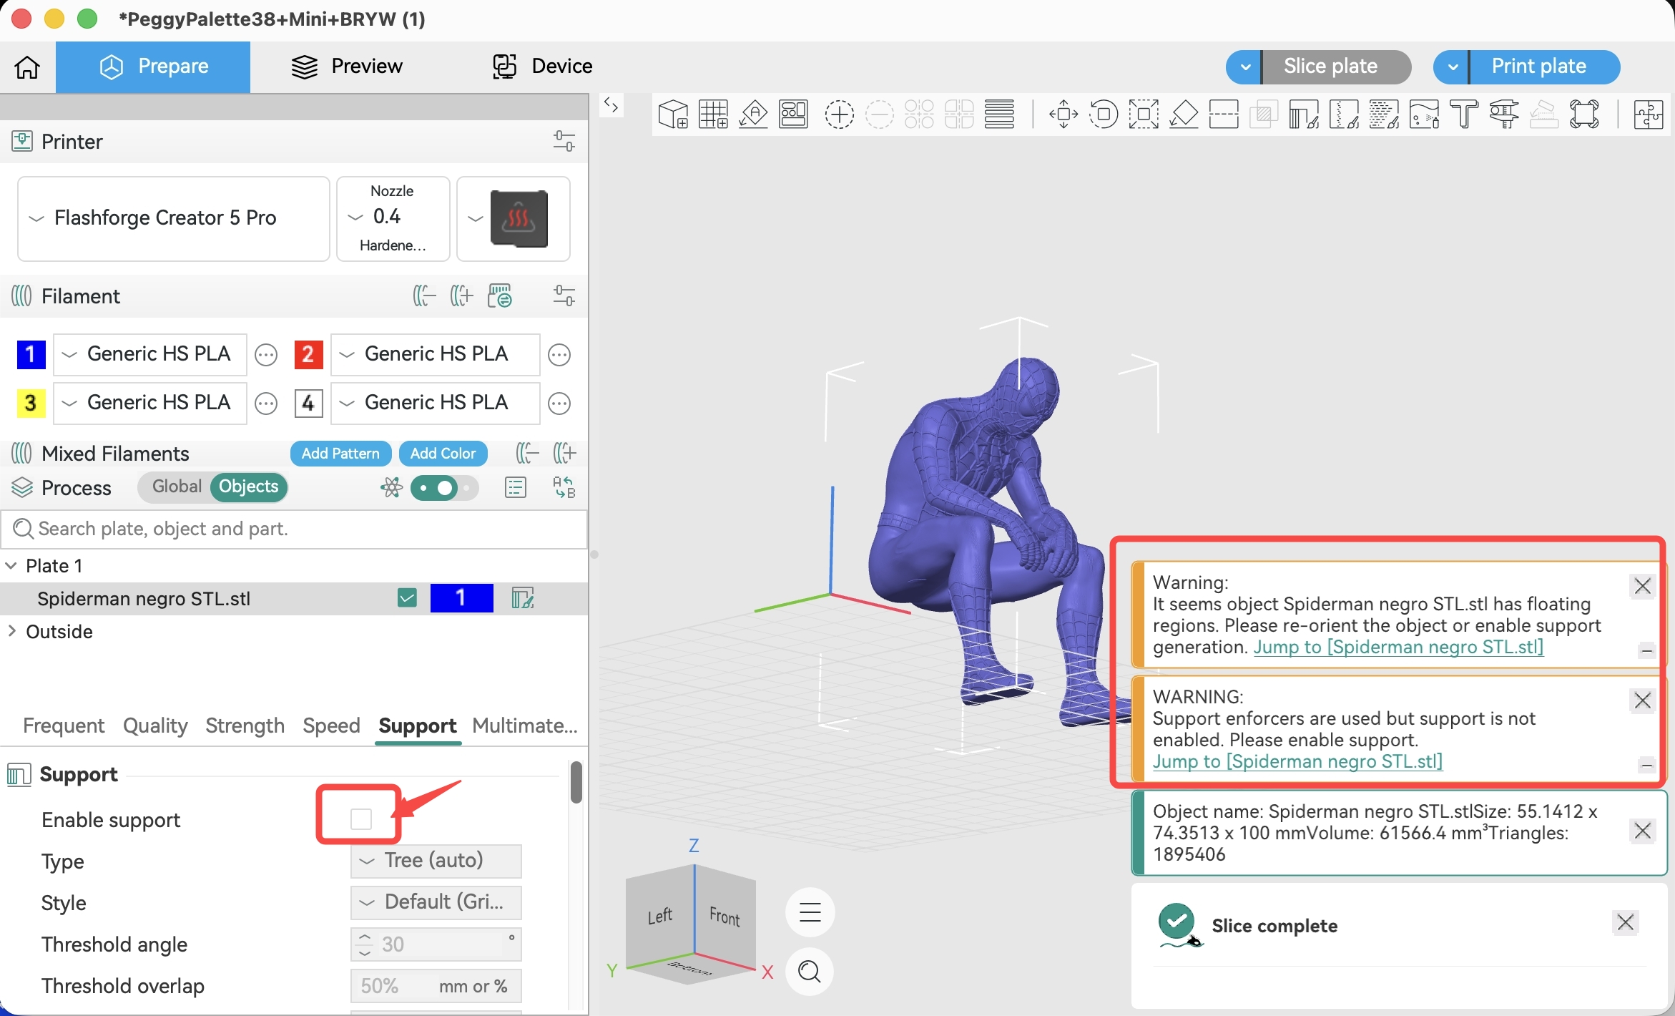
Task: Toggle the Process advanced mode switch
Action: pos(444,489)
